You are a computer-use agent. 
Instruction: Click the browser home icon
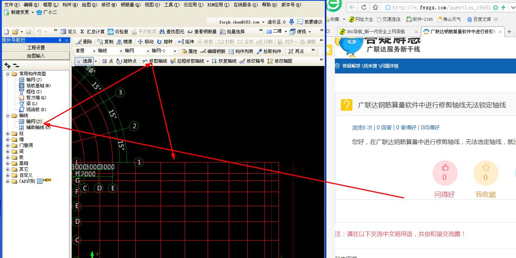(375, 7)
